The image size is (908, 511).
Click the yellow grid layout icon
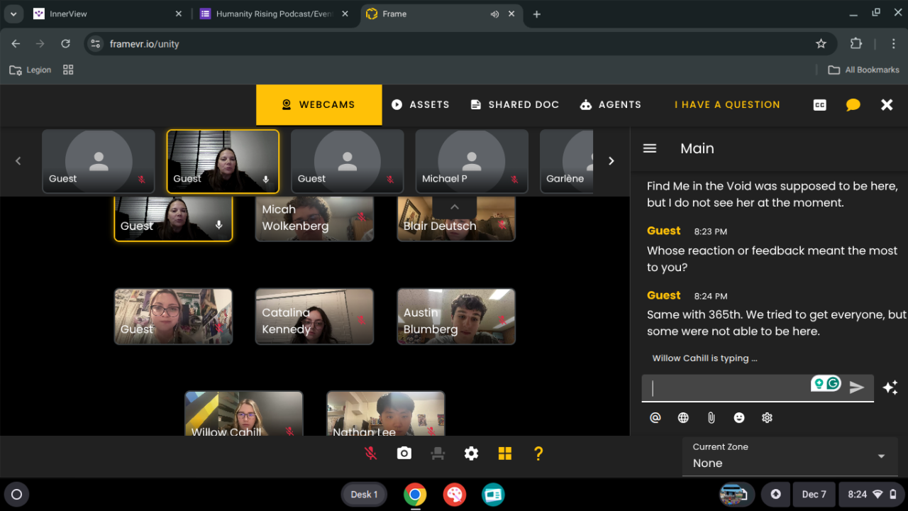click(505, 454)
